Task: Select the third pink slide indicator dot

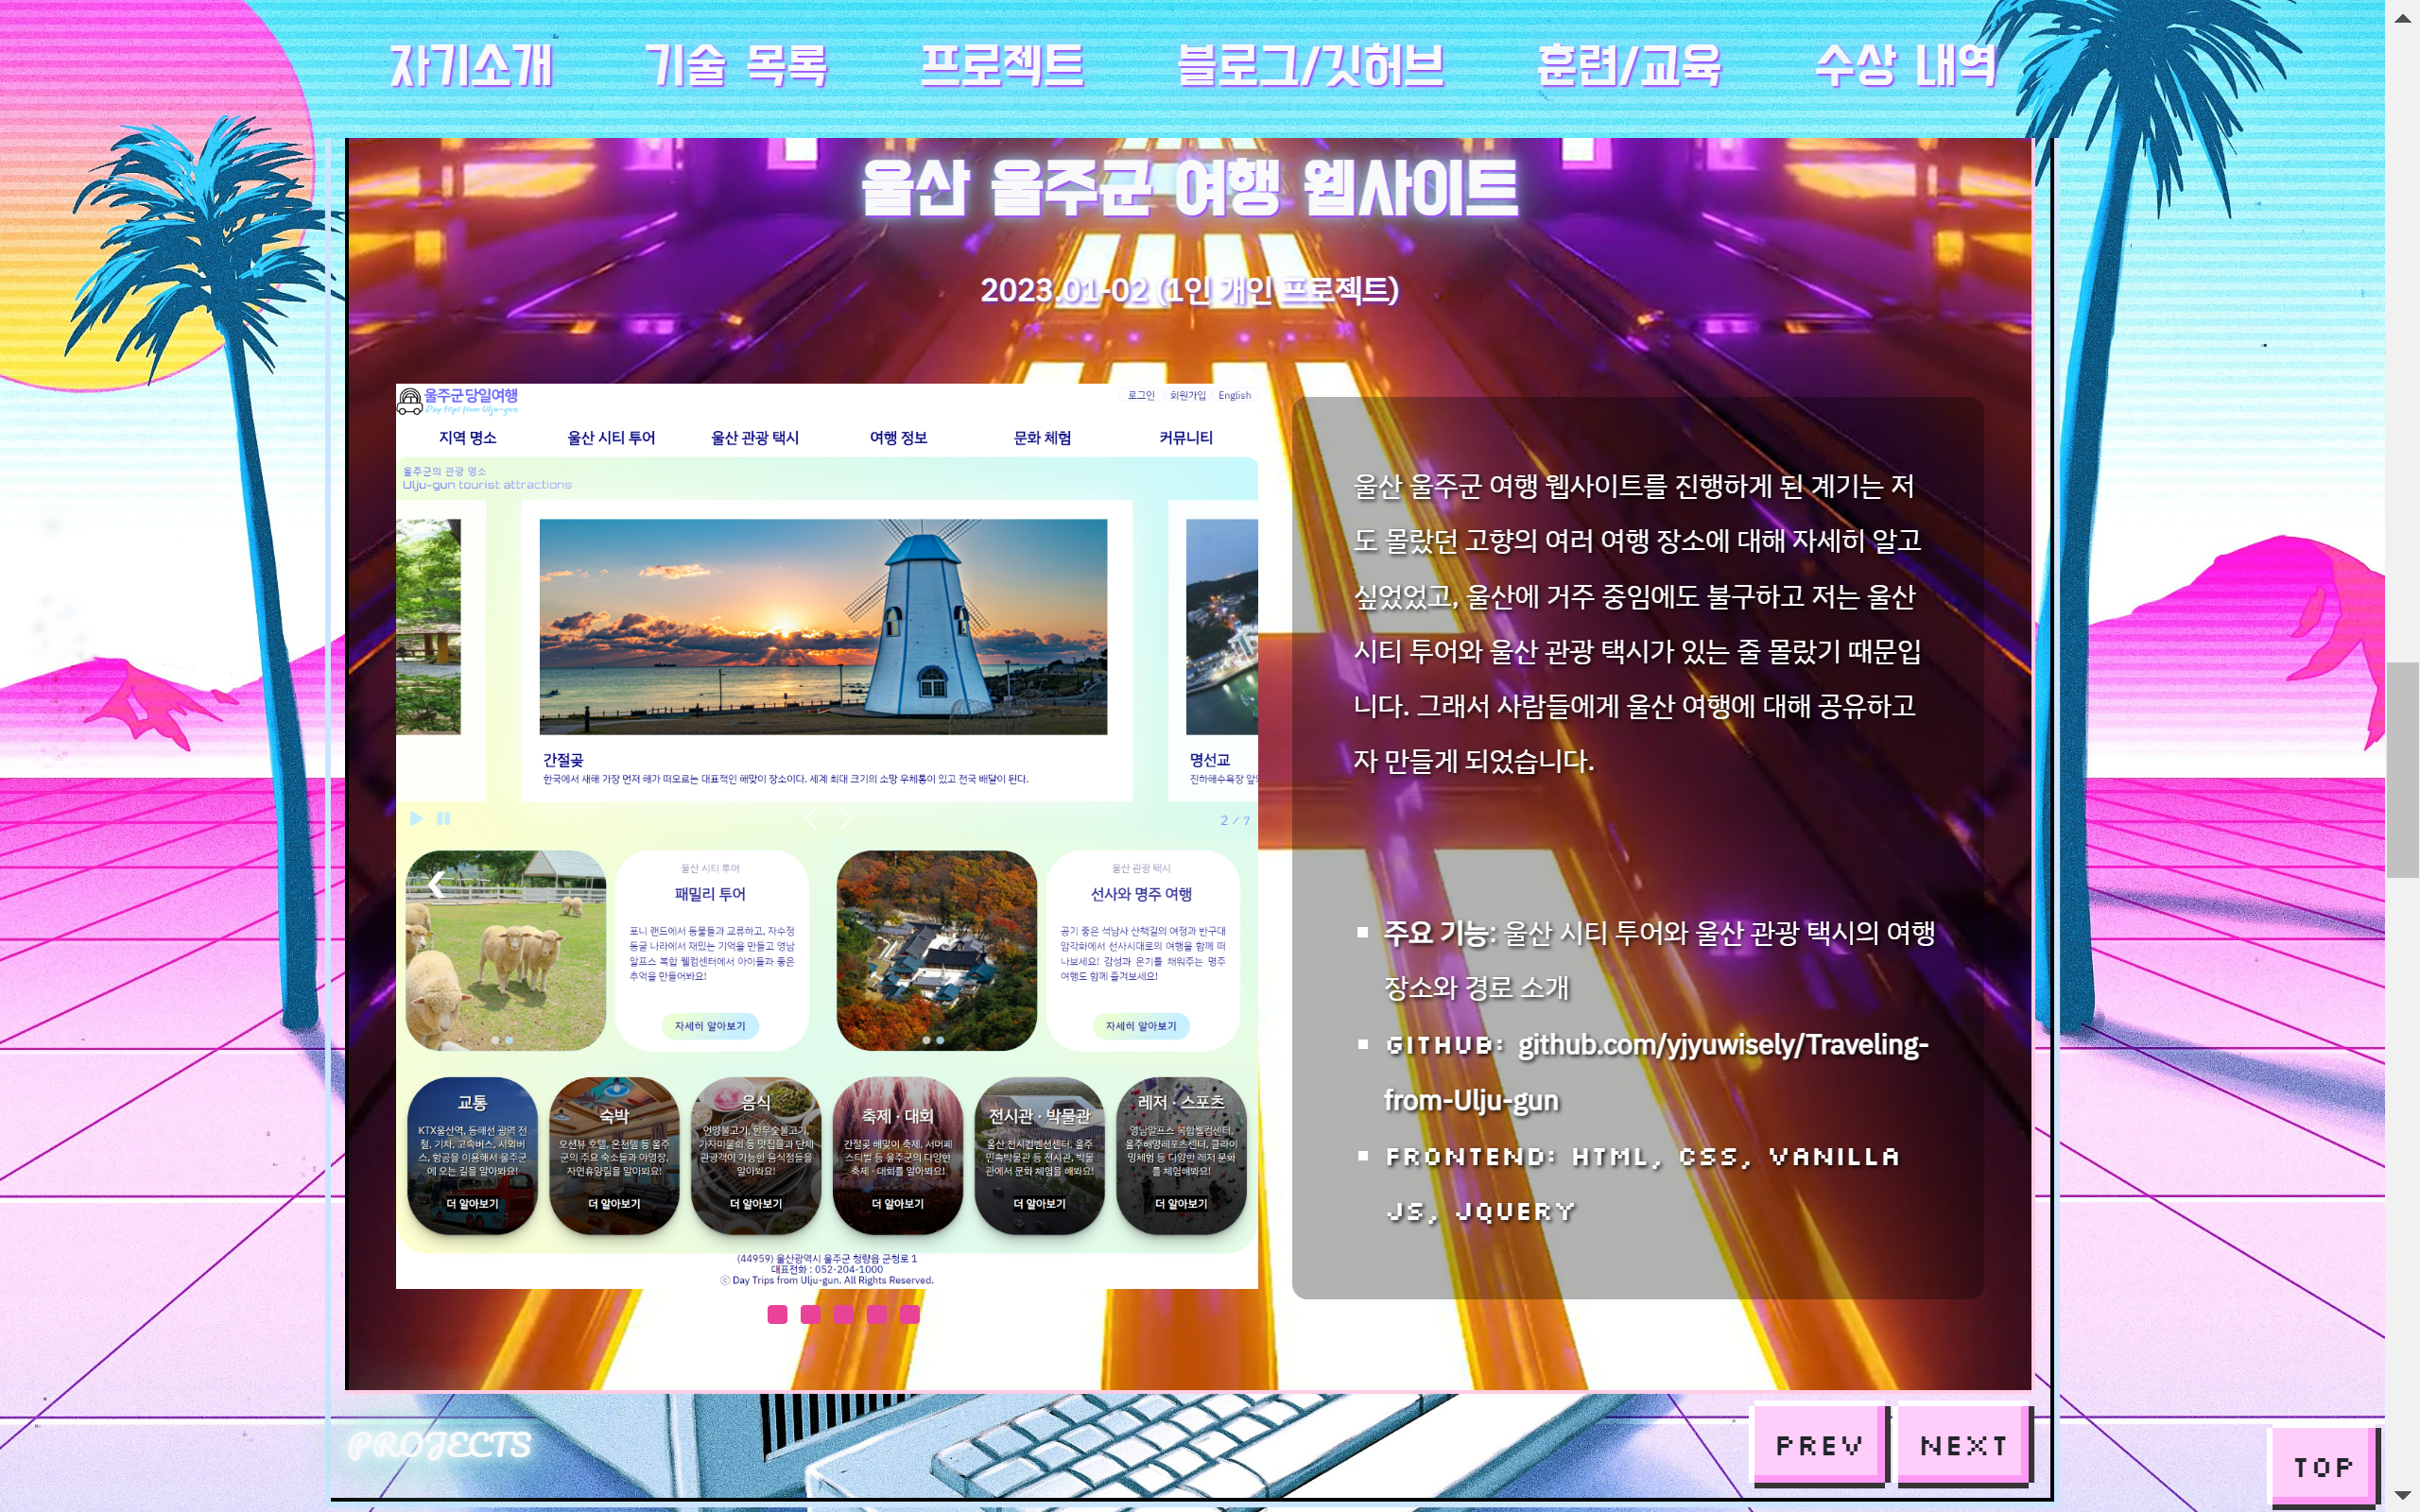Action: (844, 1314)
